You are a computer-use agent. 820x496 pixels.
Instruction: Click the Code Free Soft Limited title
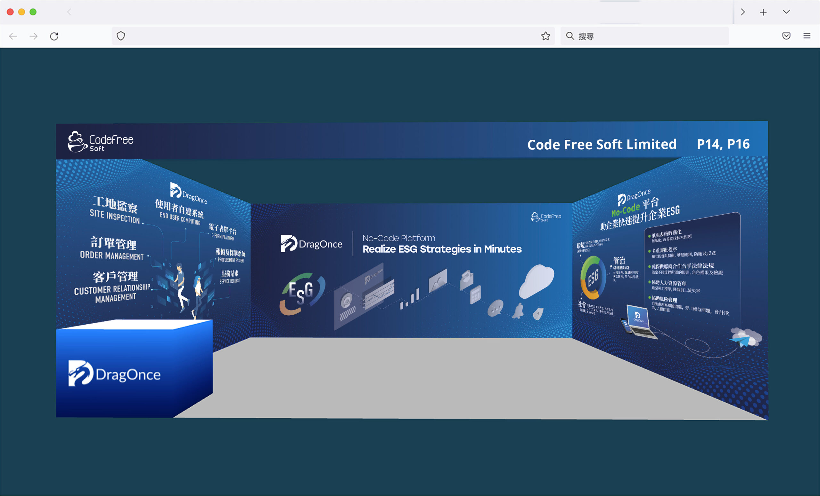(x=601, y=145)
